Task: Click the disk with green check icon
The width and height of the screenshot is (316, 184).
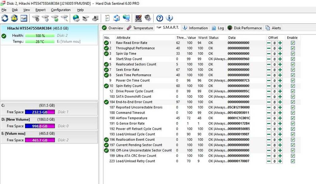Action: 55,18
